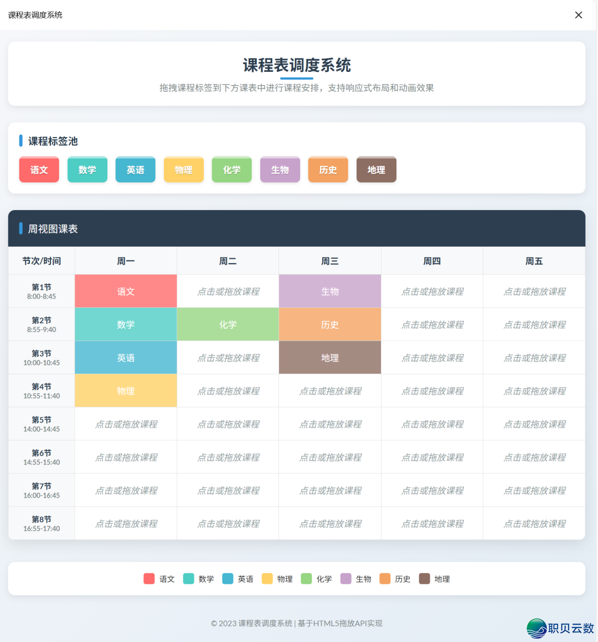This screenshot has height=642, width=598.
Task: Click empty Tuesday 第3节 slot
Action: pos(228,357)
